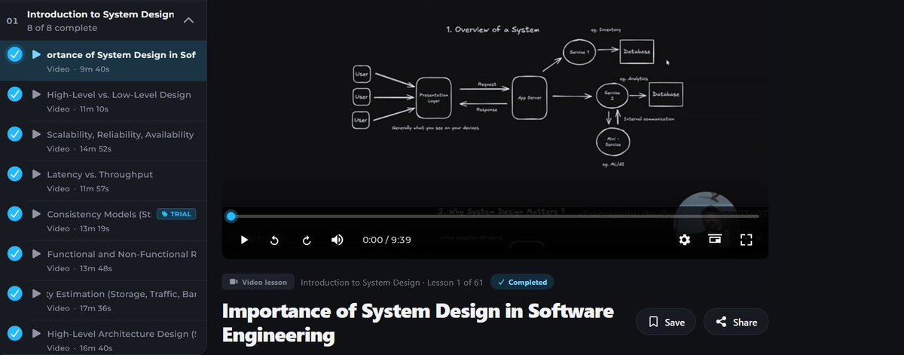Open the Functional and Non-Functional lesson

pos(103,261)
